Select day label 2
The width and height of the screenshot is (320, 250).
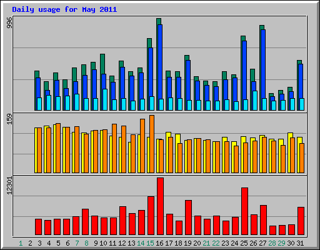click(x=30, y=243)
